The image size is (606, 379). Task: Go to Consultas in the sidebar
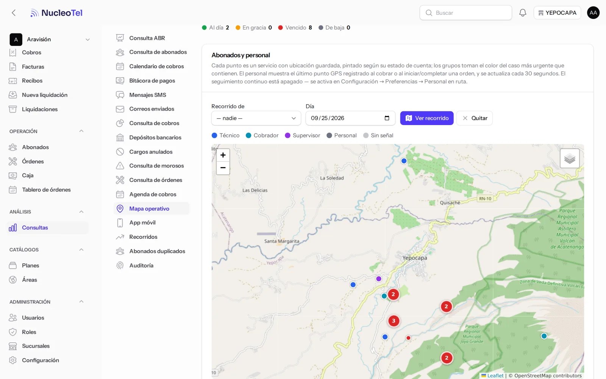click(47, 228)
